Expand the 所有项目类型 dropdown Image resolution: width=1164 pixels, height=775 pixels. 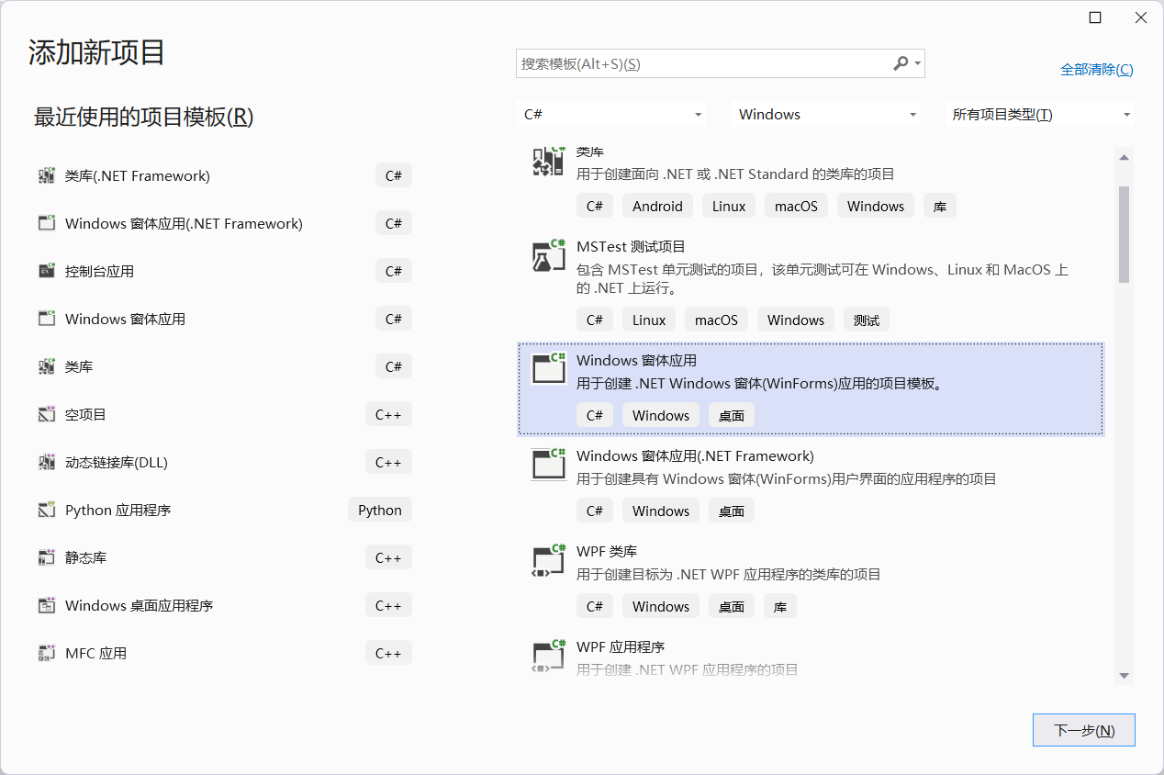[1038, 114]
